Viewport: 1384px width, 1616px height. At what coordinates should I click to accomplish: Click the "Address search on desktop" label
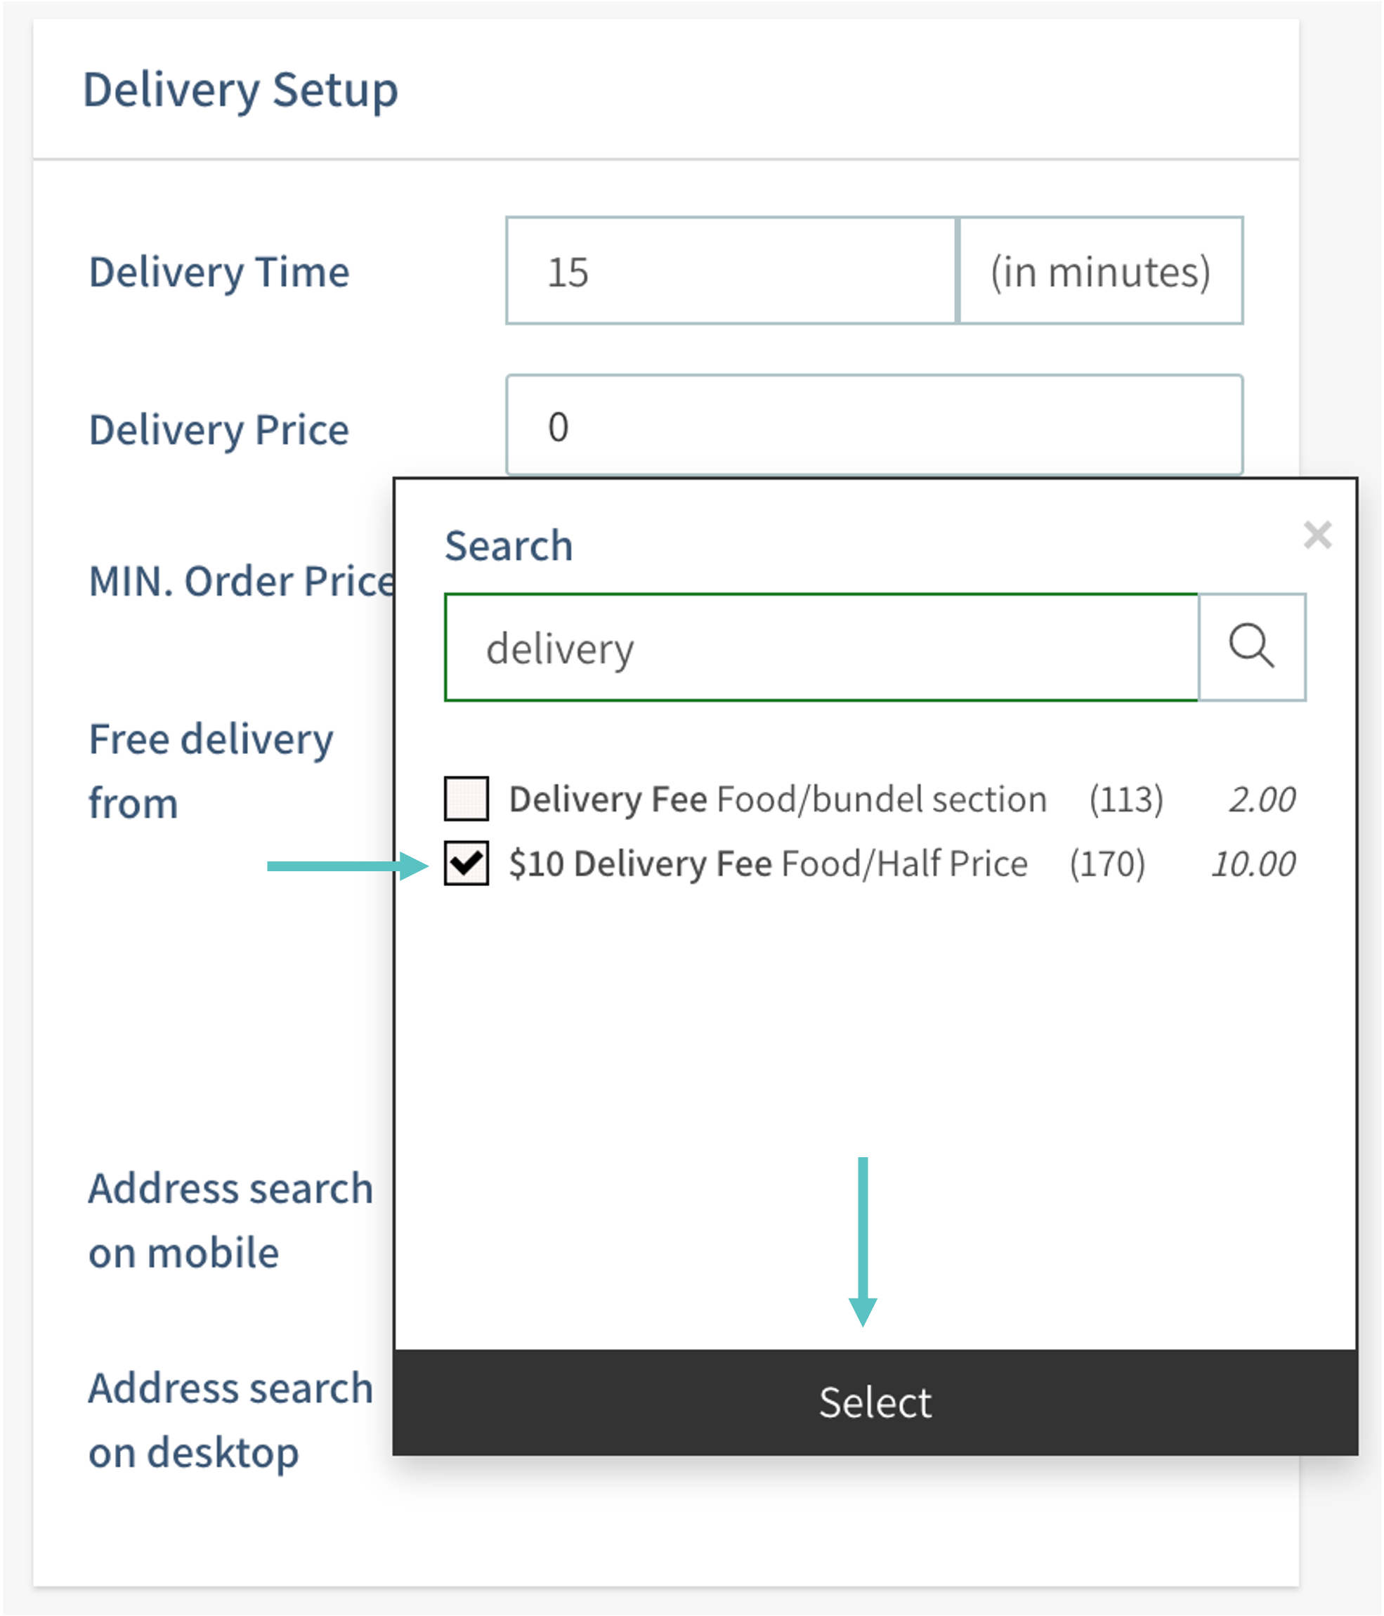(230, 1420)
